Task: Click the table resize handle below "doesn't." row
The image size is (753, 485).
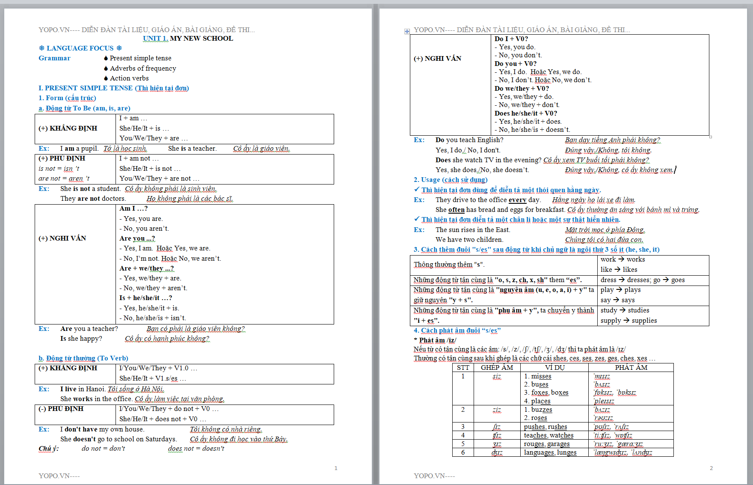Action: point(711,137)
